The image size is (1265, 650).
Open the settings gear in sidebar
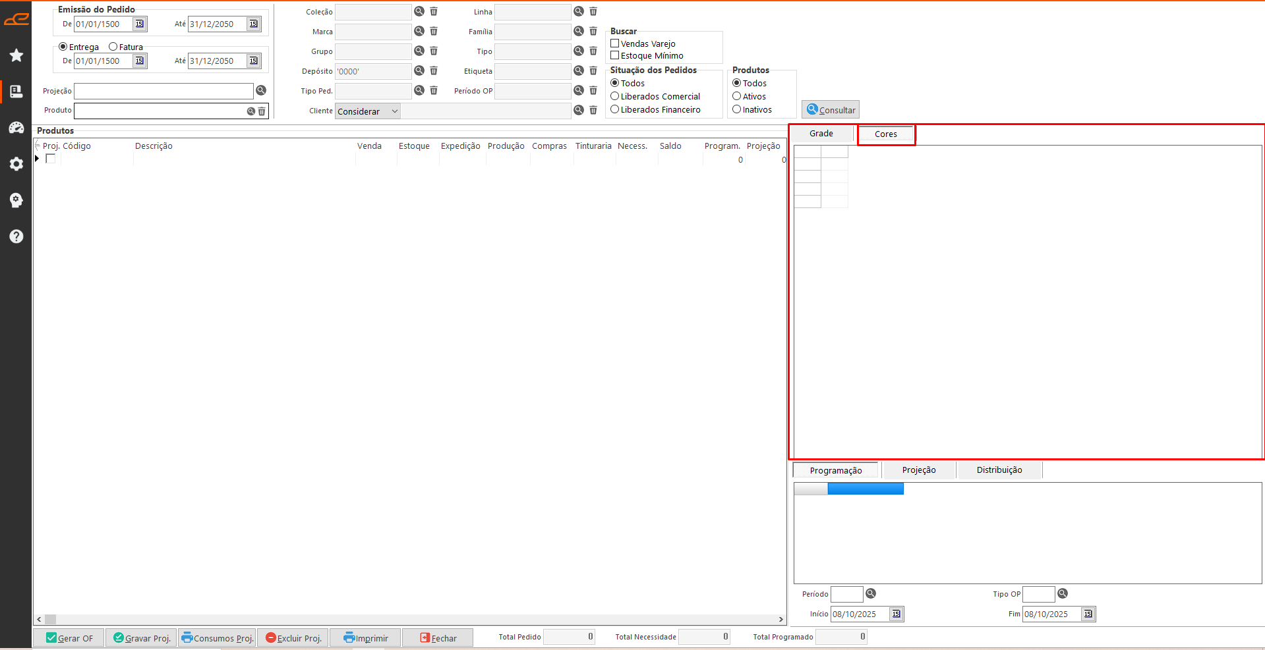click(x=16, y=164)
